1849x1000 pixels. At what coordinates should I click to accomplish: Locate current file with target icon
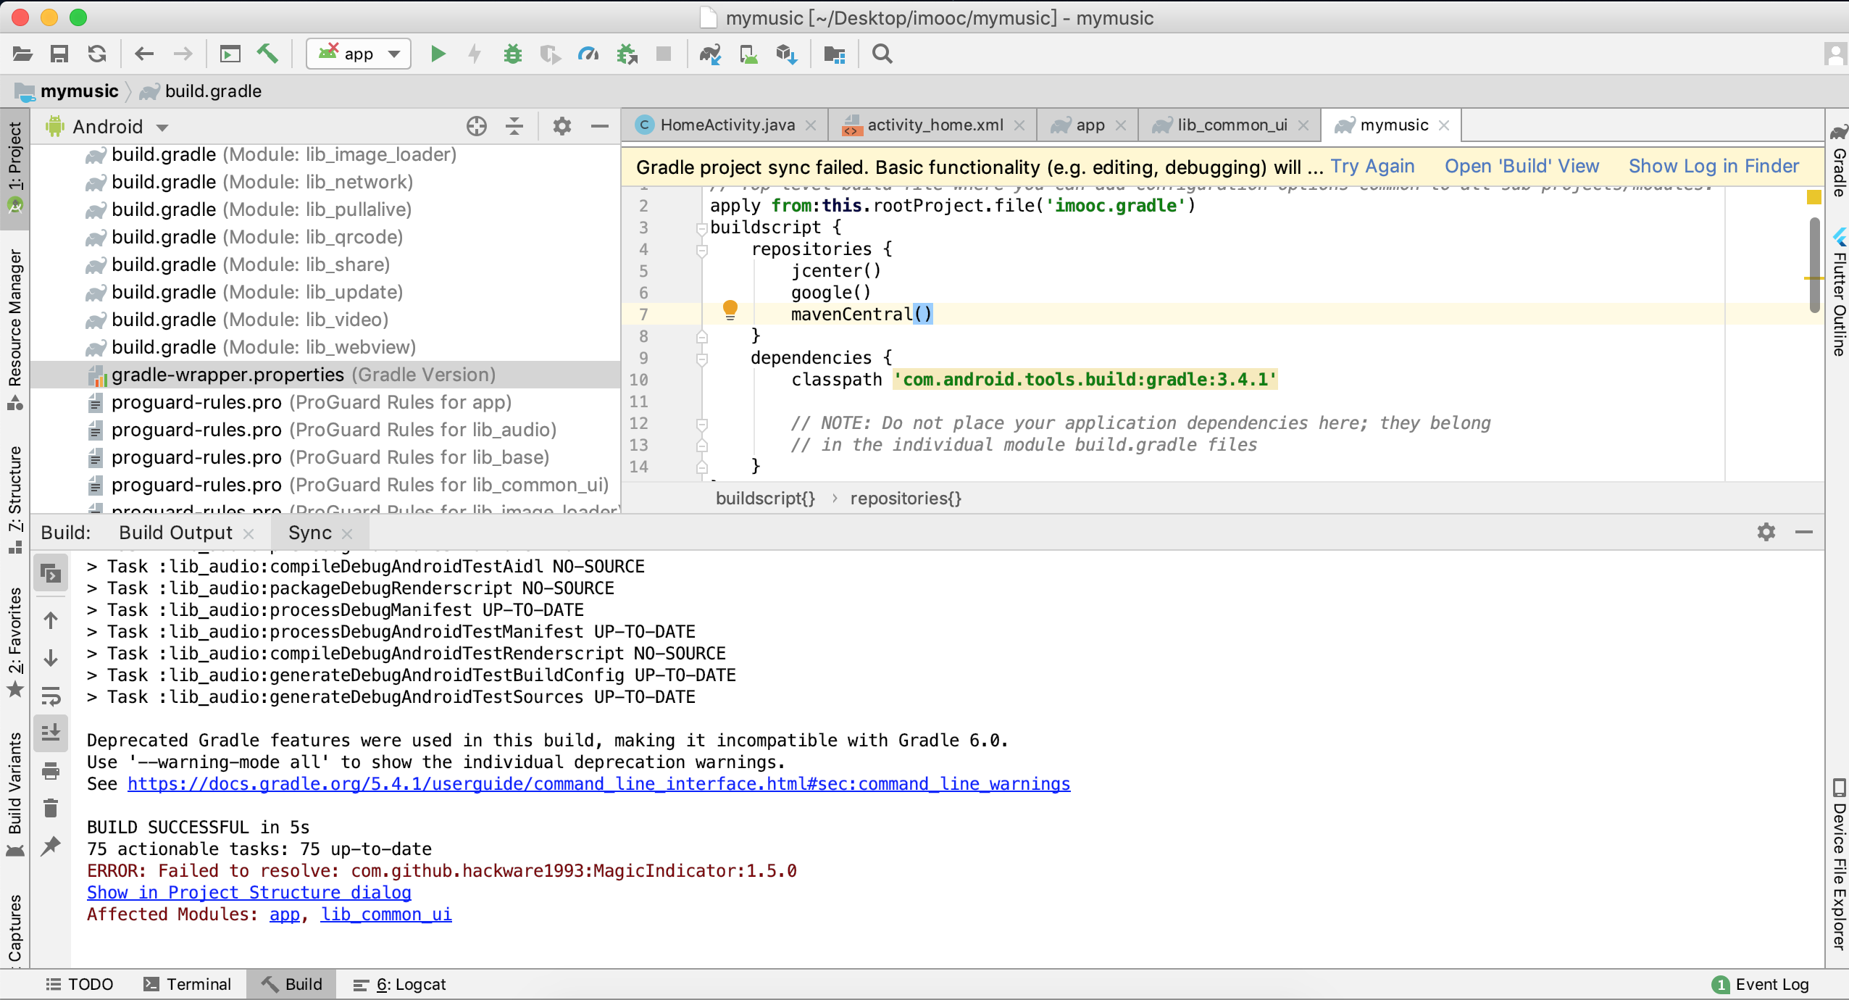coord(477,126)
